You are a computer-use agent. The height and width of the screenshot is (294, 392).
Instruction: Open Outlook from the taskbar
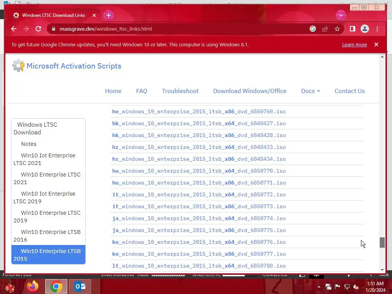(80, 286)
